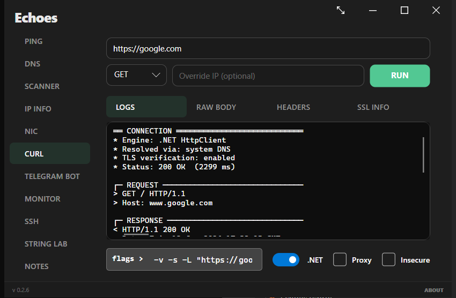
Task: Switch to the RAW BODY tab
Action: [216, 107]
